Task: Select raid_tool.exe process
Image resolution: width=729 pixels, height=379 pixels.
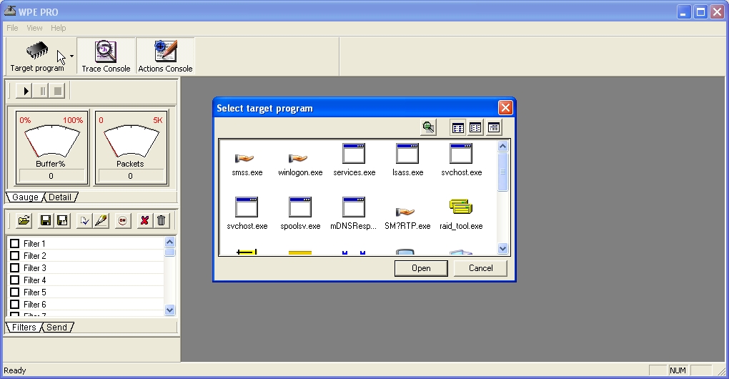Action: [461, 215]
